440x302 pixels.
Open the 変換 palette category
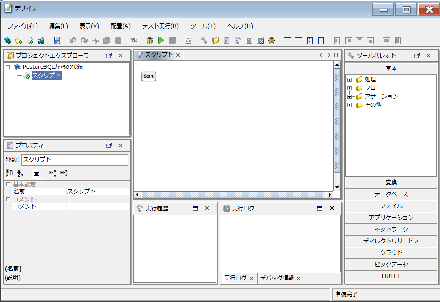click(x=391, y=183)
